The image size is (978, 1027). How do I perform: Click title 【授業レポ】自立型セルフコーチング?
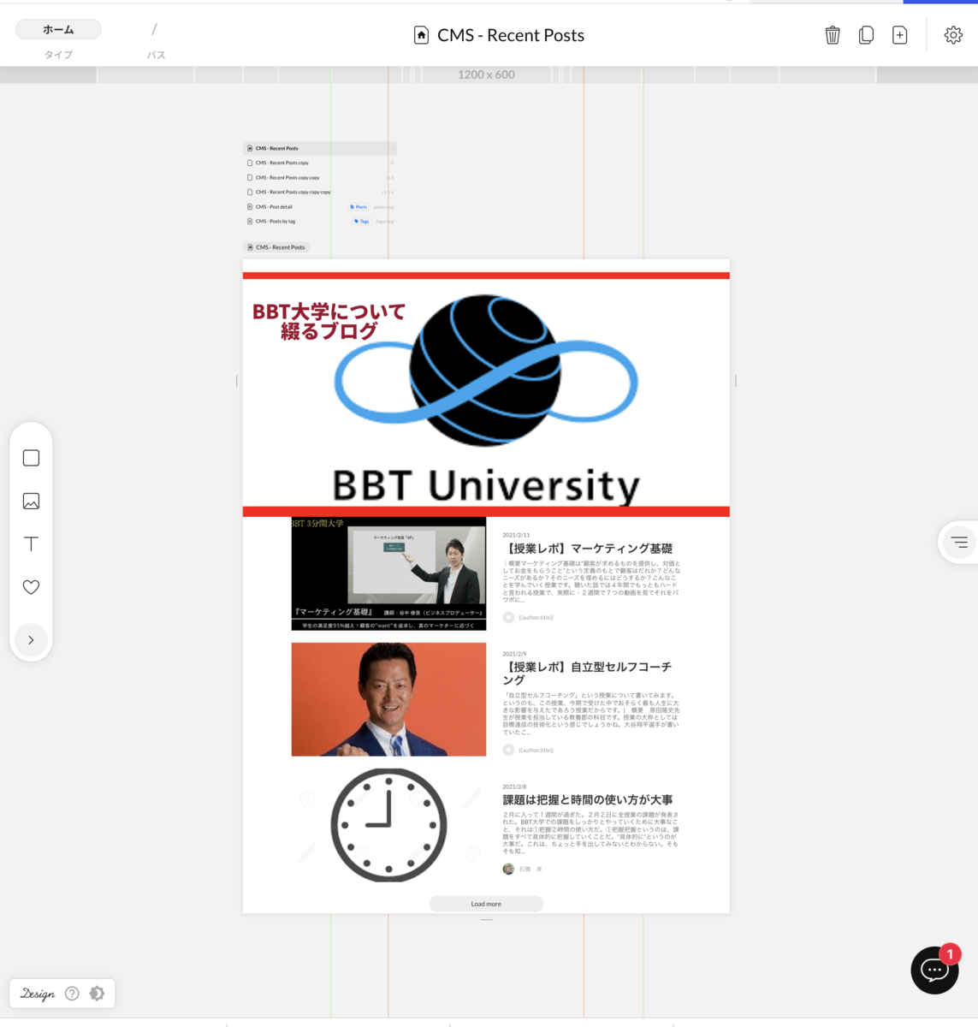pyautogui.click(x=588, y=674)
